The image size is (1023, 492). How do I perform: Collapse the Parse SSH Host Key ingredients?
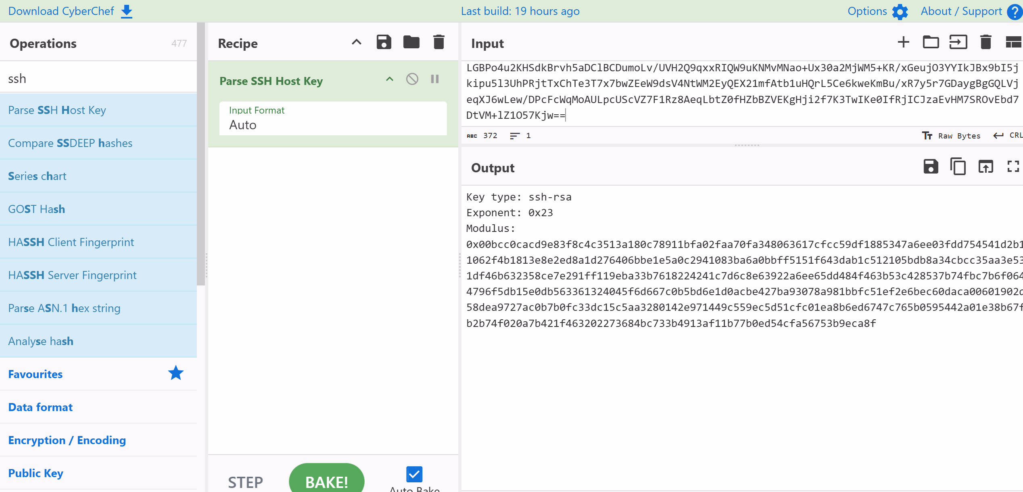pyautogui.click(x=389, y=79)
